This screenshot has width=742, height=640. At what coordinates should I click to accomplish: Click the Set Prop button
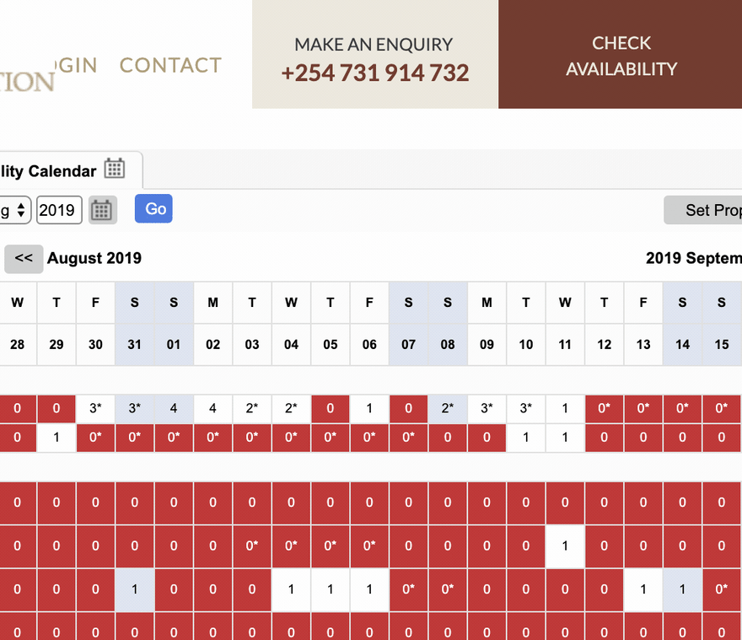click(x=703, y=210)
